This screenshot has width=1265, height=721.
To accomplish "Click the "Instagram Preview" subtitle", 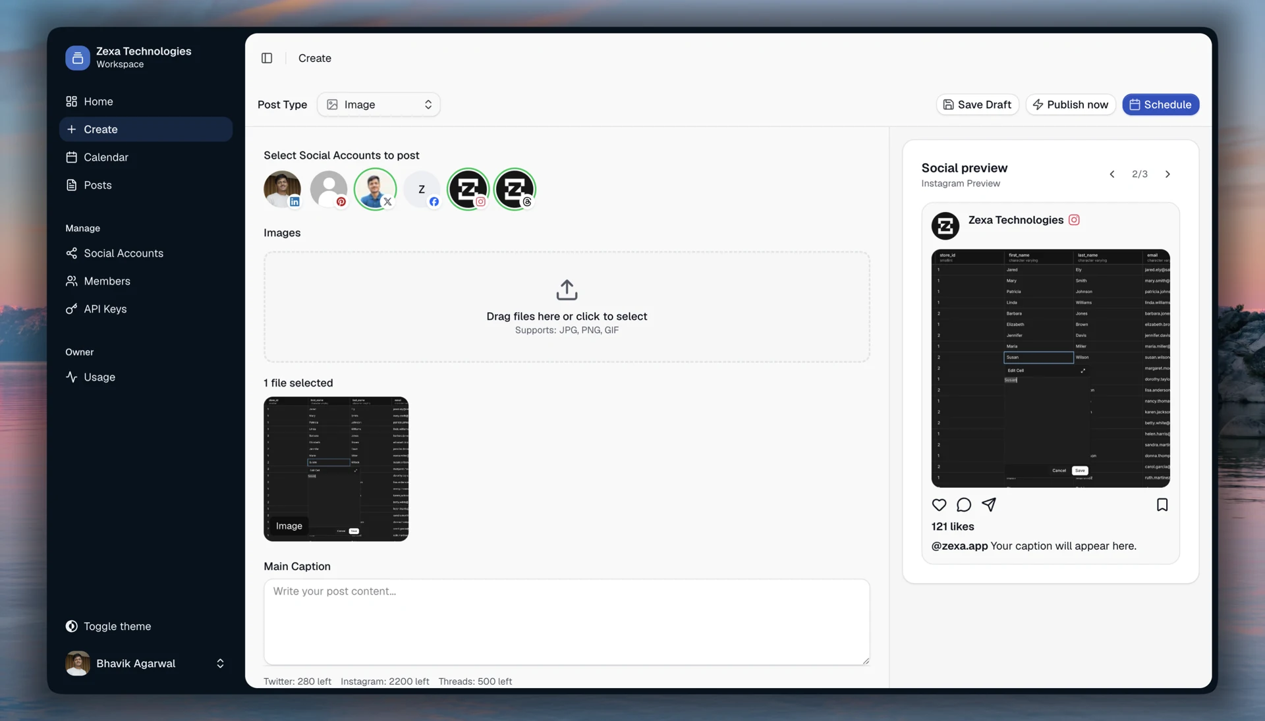I will pos(961,184).
